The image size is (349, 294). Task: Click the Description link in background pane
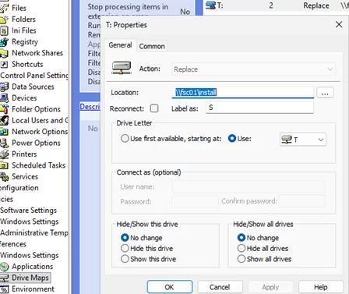(x=90, y=107)
